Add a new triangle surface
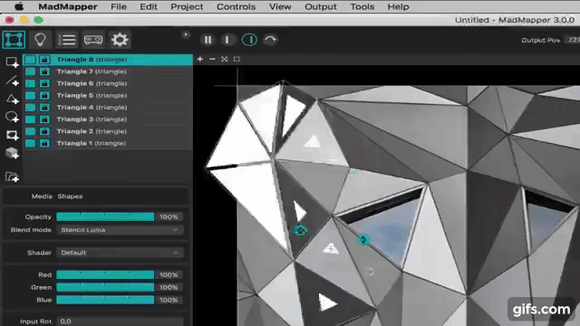Viewport: 580px width, 326px height. 12,99
